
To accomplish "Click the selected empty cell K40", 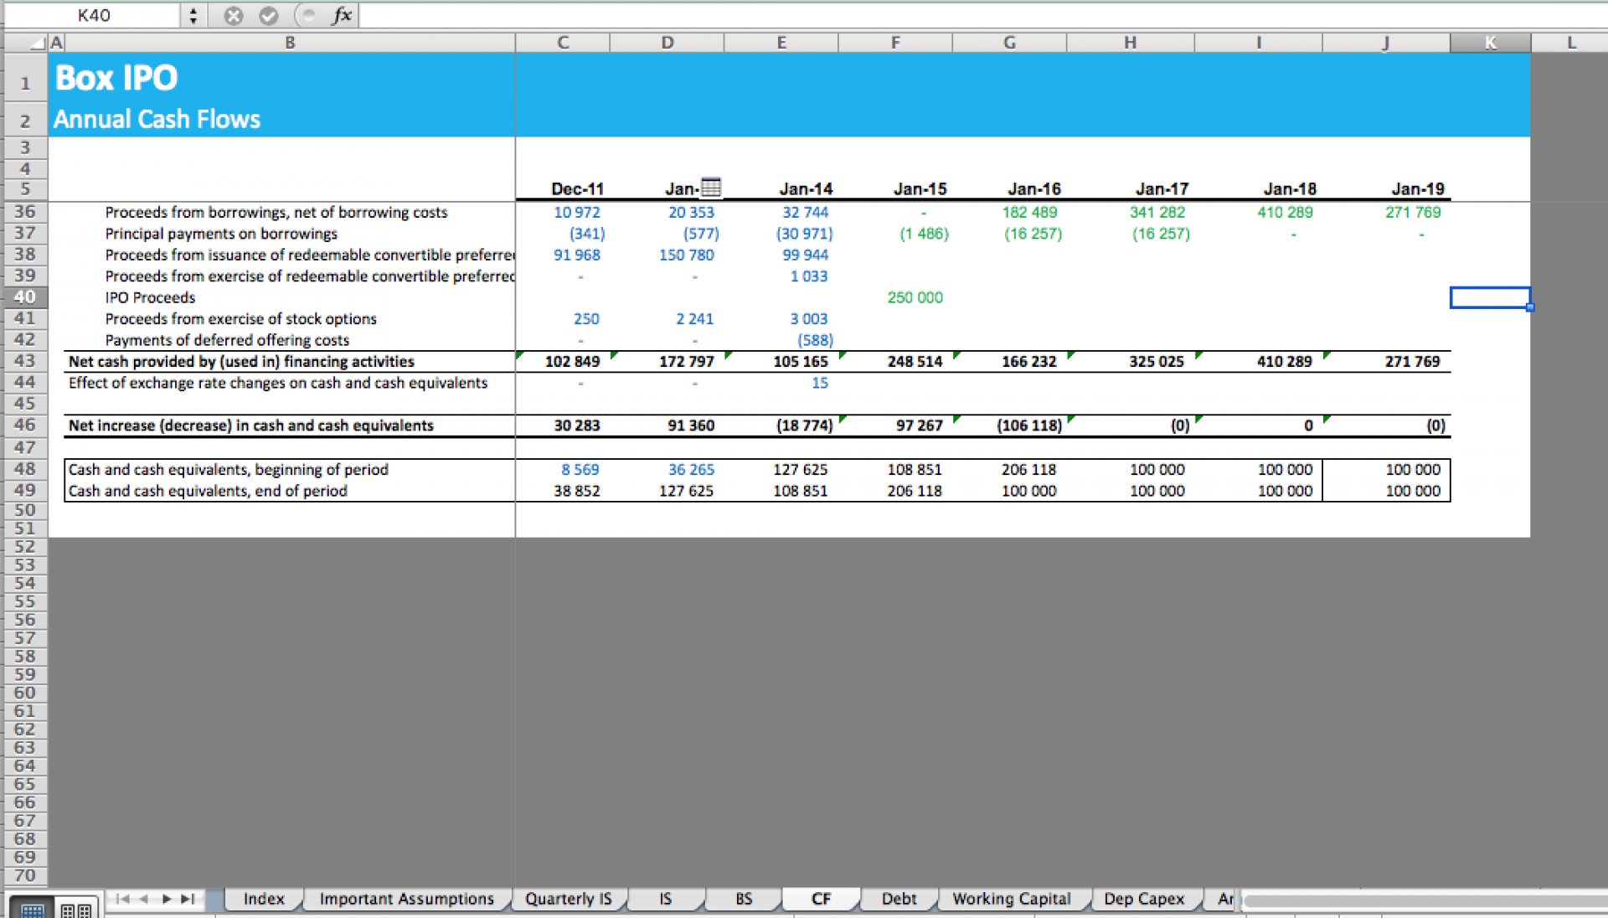I will pyautogui.click(x=1491, y=297).
